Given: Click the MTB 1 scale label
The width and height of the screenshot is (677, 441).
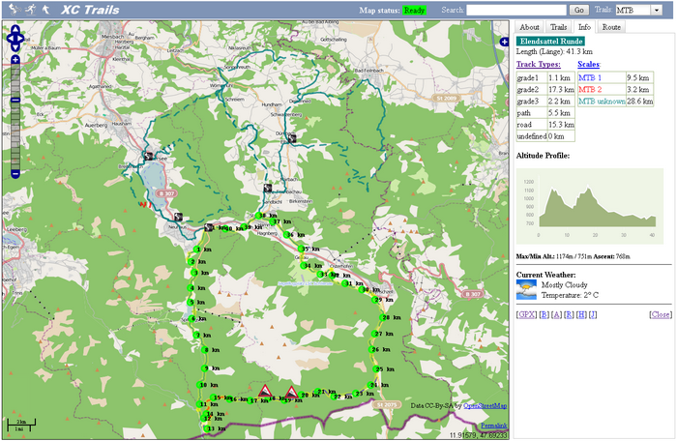Looking at the screenshot, I should (x=590, y=77).
